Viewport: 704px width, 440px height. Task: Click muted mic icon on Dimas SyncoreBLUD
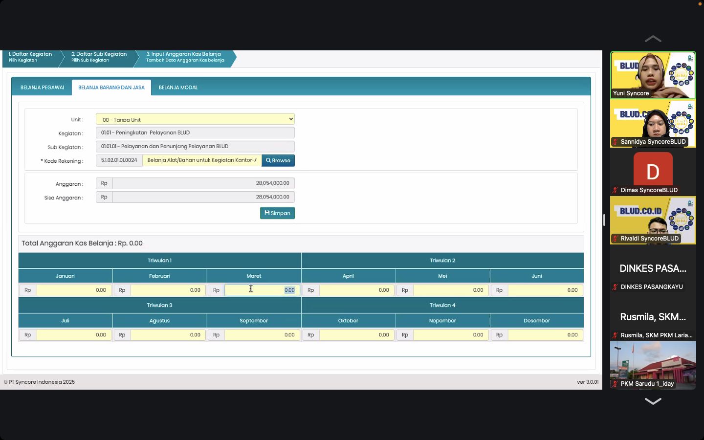point(615,190)
